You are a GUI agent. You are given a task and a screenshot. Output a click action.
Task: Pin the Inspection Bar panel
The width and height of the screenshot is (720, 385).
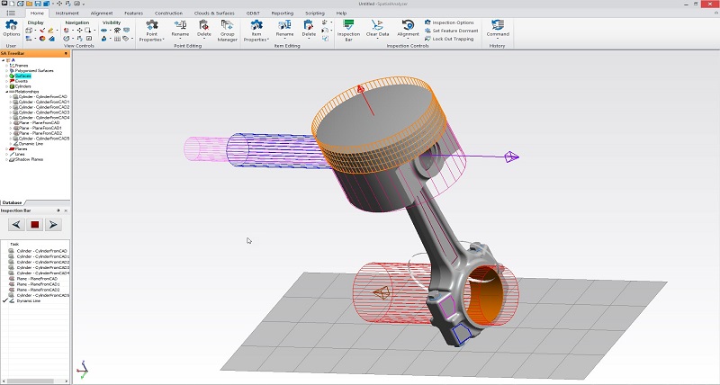pyautogui.click(x=58, y=210)
